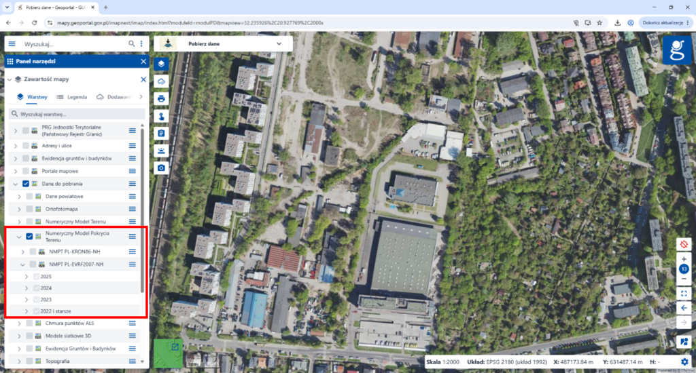Viewport: 696px width, 373px height.
Task: Click the browser address bar URL
Action: pyautogui.click(x=190, y=22)
